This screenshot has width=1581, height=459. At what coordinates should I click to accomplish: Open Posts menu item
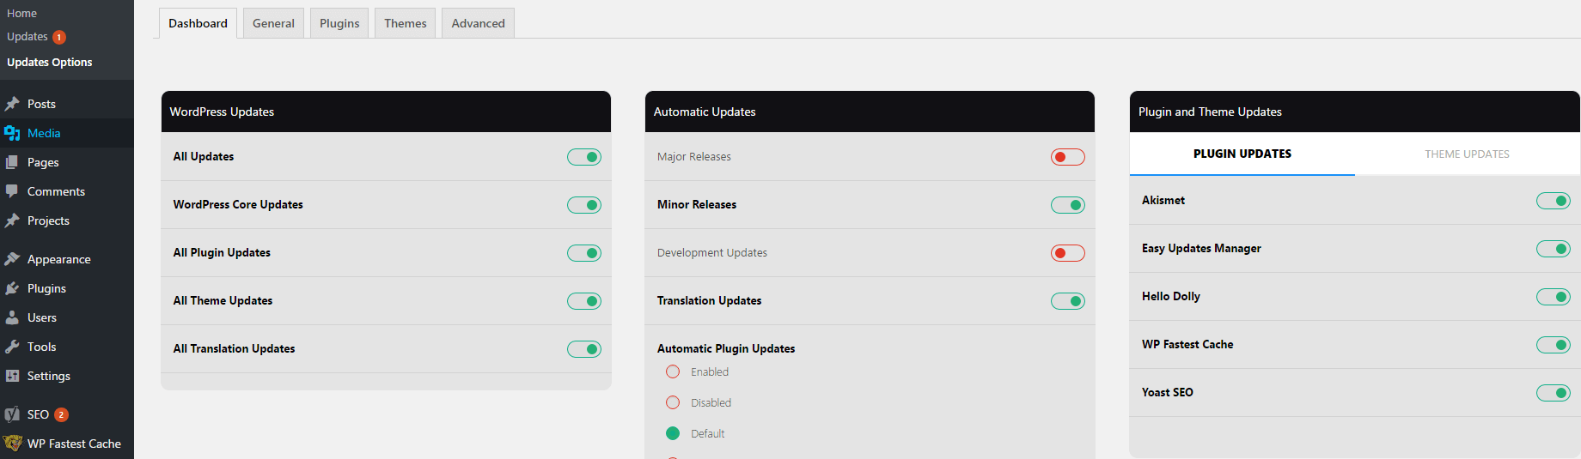pyautogui.click(x=67, y=104)
